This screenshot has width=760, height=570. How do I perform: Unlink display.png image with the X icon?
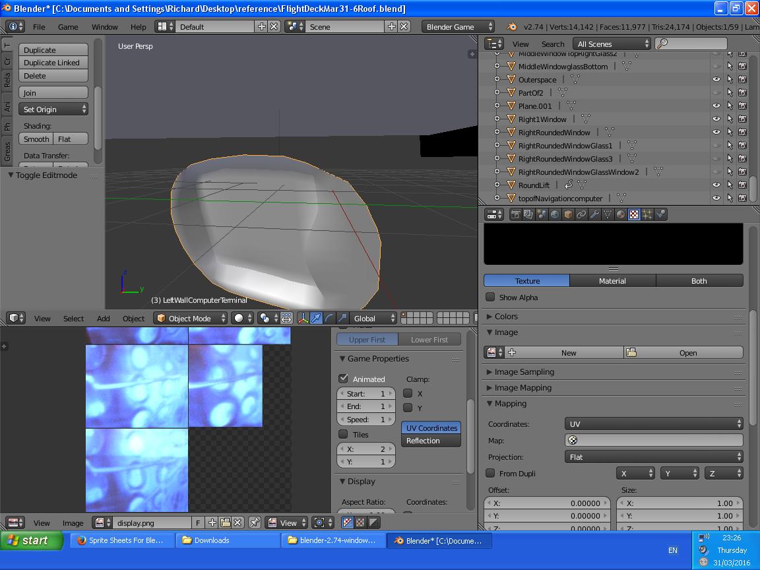tap(237, 522)
